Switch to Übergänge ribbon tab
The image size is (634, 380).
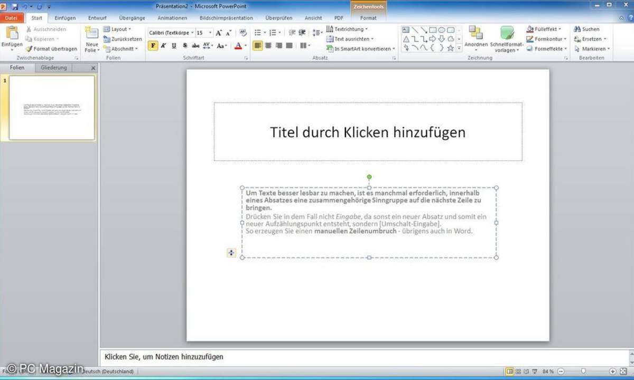(x=132, y=18)
